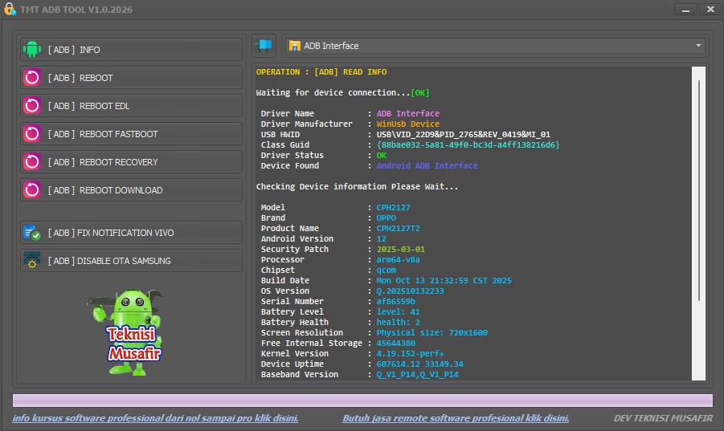The width and height of the screenshot is (724, 431).
Task: Open the Butuh jasa remote software link
Action: (456, 418)
